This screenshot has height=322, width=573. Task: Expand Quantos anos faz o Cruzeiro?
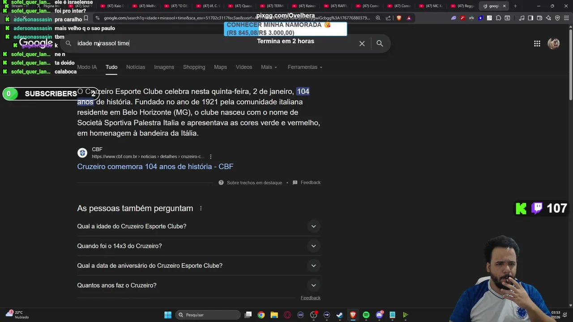coord(199,285)
